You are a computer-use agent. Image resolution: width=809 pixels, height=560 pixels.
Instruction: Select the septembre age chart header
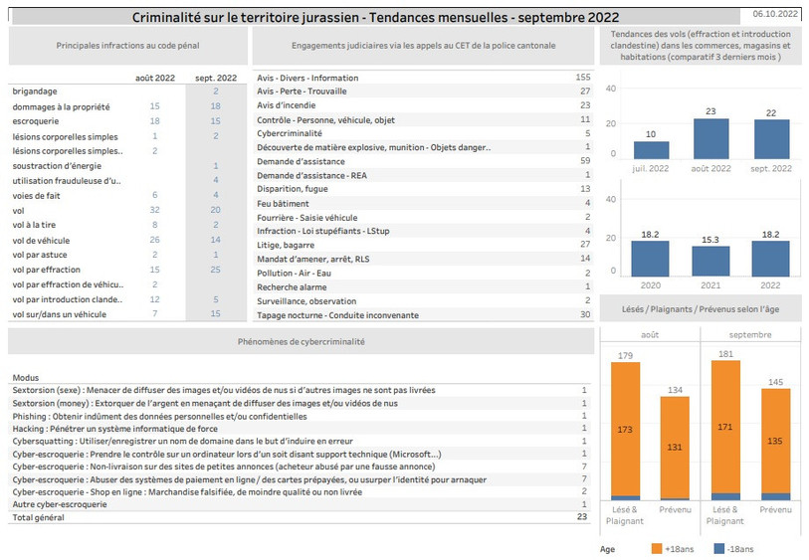click(x=750, y=334)
